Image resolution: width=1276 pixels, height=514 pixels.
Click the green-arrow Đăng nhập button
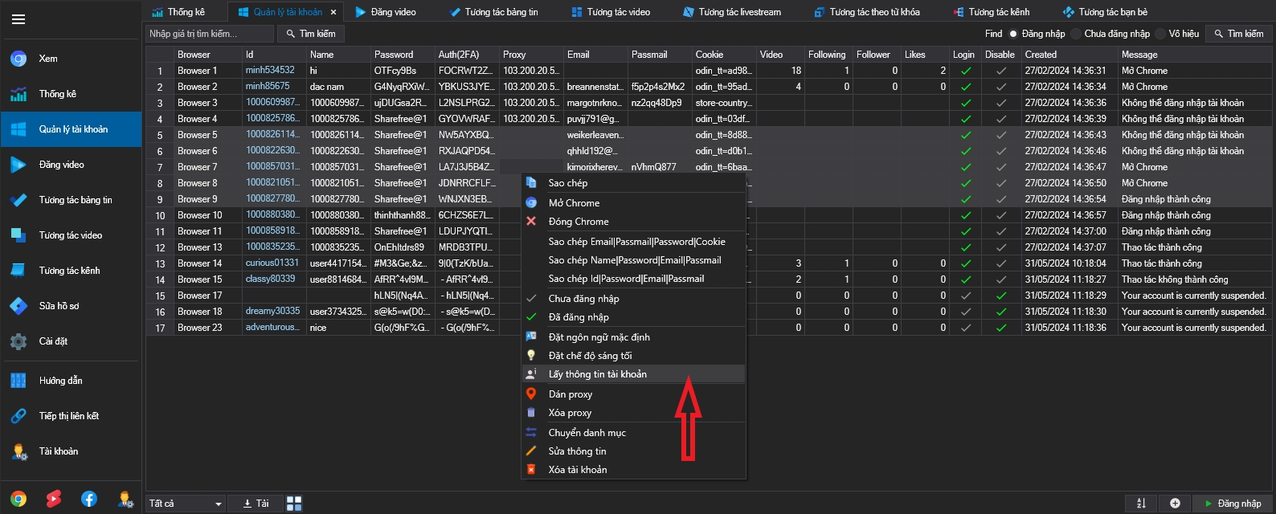tap(1233, 504)
